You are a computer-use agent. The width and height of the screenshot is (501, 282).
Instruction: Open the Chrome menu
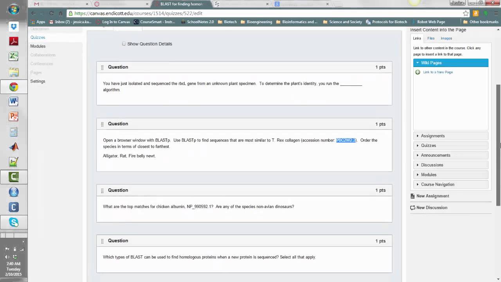496,13
